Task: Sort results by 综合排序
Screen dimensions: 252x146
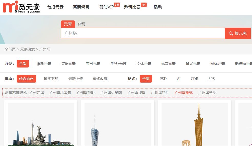Action: [26, 79]
